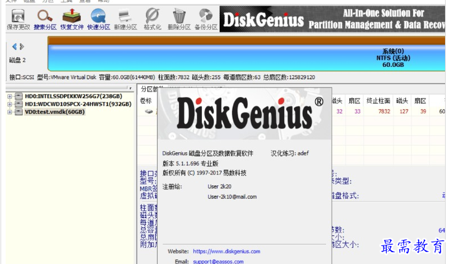Click the tree panel splitter arrow
Screen dimensions: 449x264
131,88
